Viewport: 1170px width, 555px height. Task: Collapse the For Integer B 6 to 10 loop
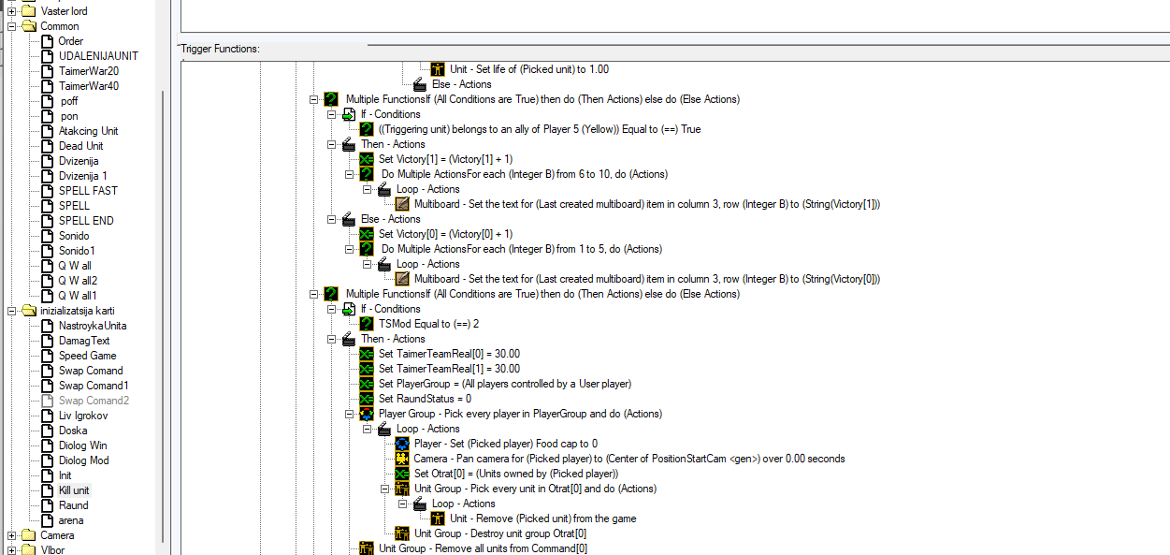(350, 174)
